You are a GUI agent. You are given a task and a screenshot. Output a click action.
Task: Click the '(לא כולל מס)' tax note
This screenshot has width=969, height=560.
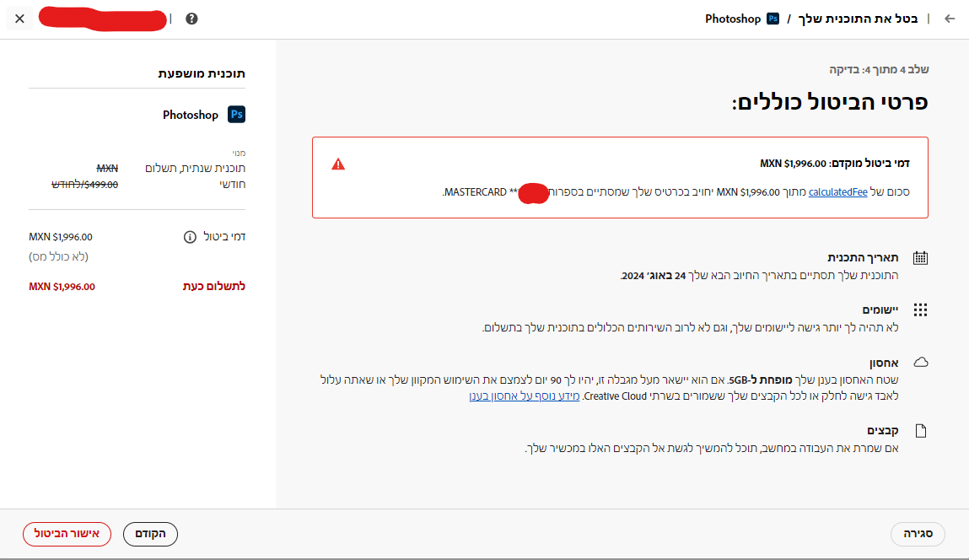point(59,256)
